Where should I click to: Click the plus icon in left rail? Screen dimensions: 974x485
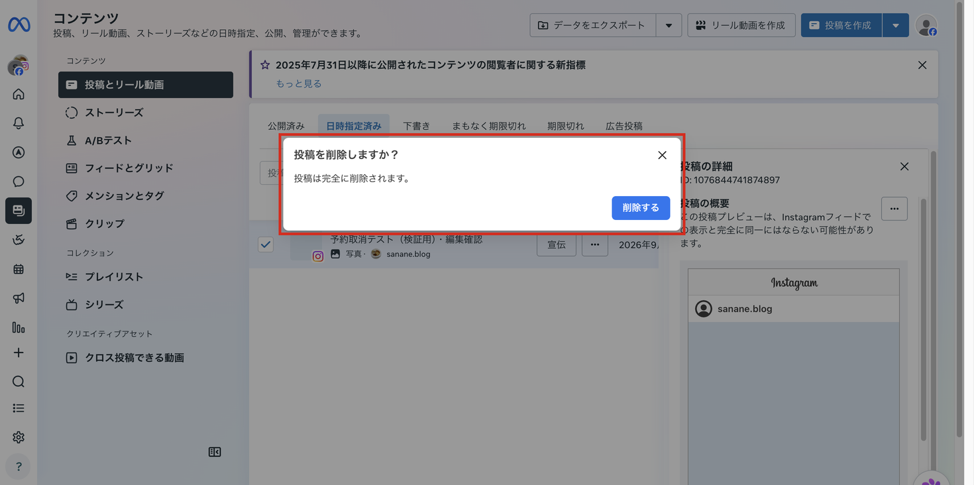(x=19, y=352)
